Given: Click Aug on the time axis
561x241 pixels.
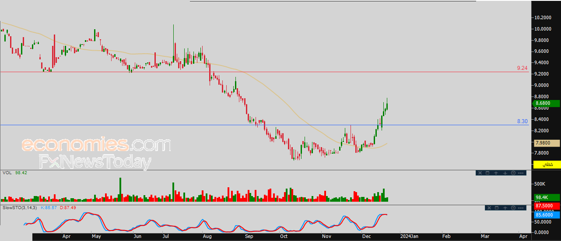Looking at the screenshot, I should point(207,236).
